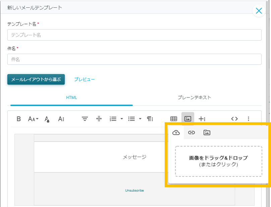Insert an unordered bullet list
Screen dimensions: 271x207
(x=131, y=119)
